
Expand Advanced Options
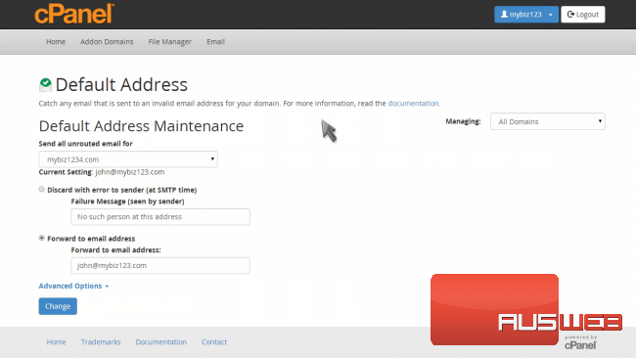coord(73,286)
